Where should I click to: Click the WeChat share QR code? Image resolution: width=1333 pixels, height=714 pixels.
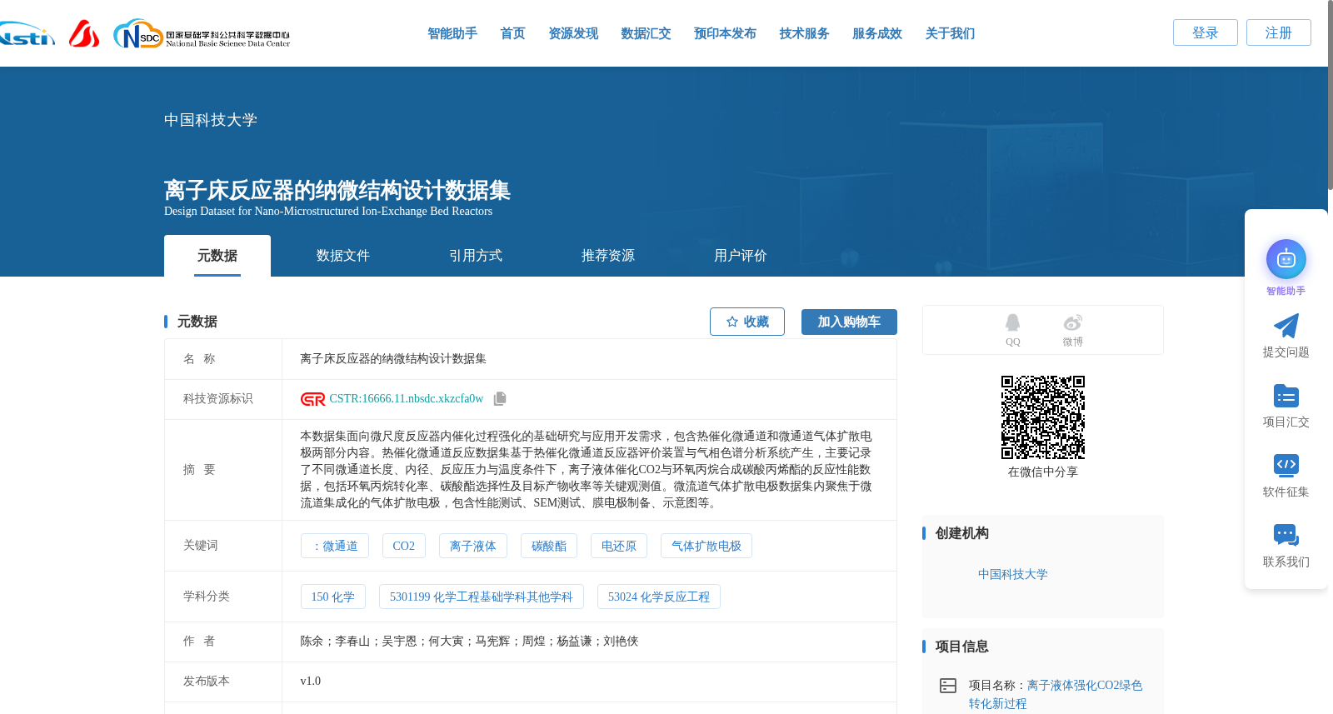coord(1043,417)
